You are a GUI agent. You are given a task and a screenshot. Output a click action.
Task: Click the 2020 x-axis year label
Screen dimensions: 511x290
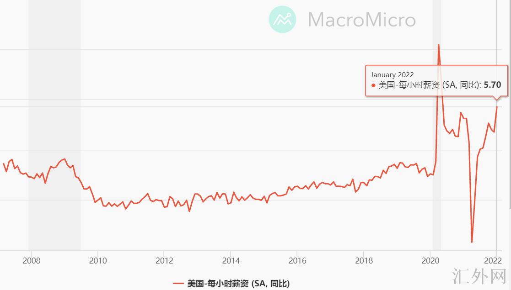pos(430,261)
